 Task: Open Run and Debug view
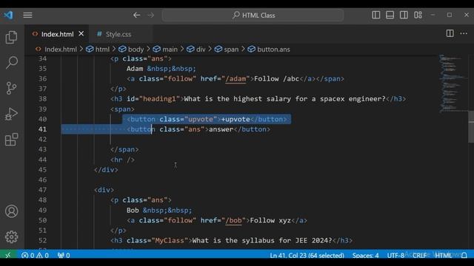coord(12,114)
